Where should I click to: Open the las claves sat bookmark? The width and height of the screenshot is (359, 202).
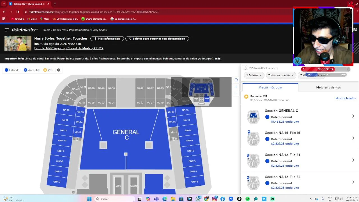click(x=123, y=19)
